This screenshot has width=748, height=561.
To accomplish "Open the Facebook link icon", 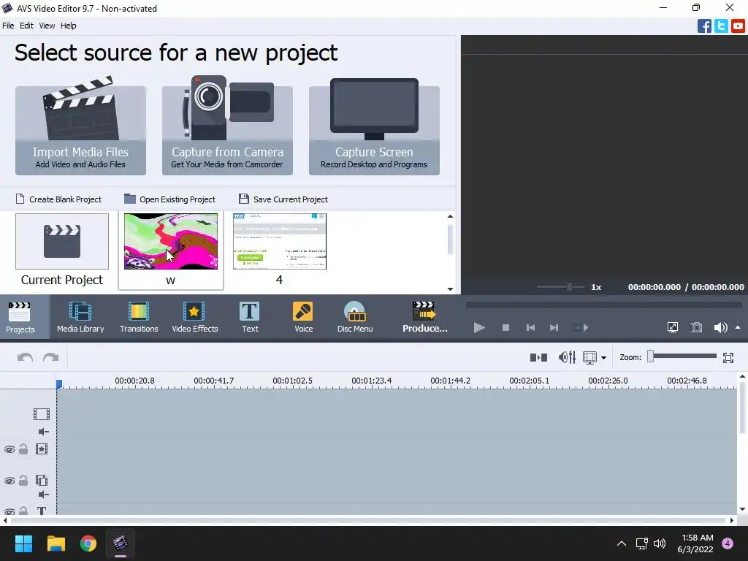I will click(704, 26).
